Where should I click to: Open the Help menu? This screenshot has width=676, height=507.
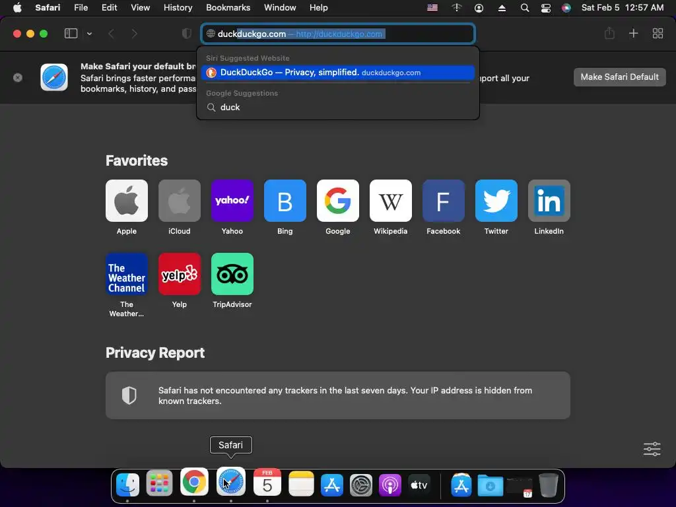(319, 8)
